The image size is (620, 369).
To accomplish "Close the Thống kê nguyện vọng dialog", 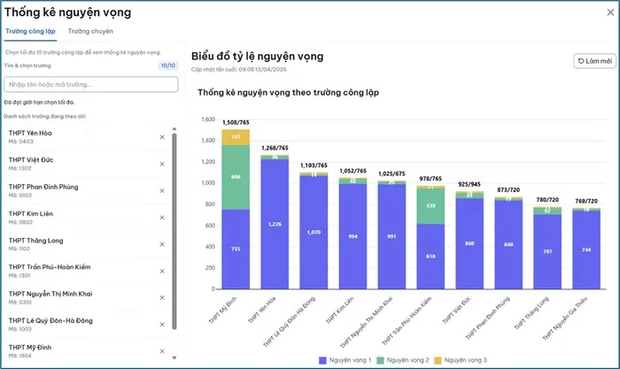I will click(x=608, y=12).
